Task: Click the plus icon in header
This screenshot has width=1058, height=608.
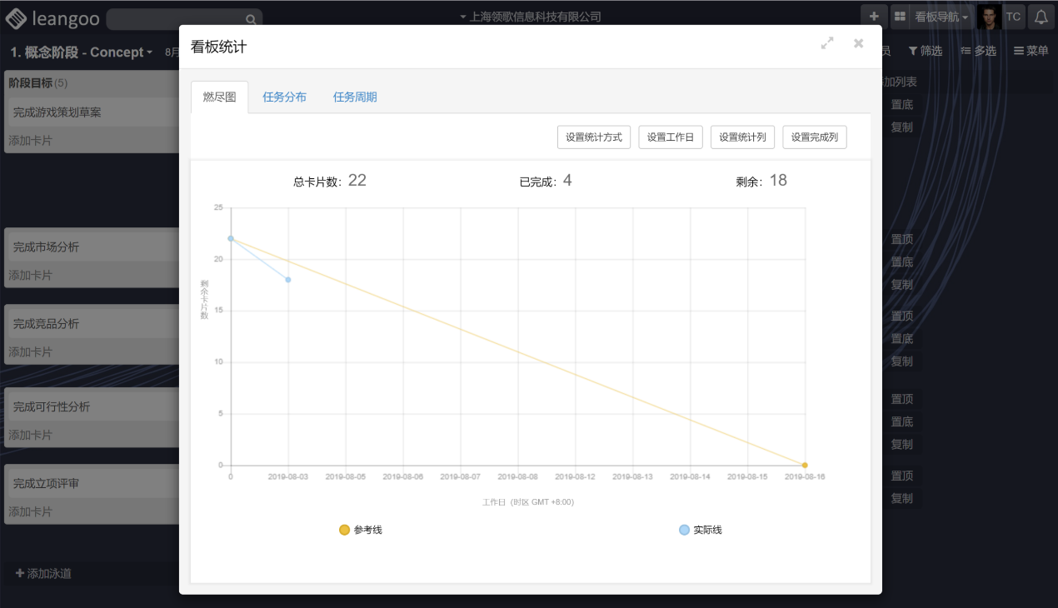Action: pyautogui.click(x=874, y=17)
